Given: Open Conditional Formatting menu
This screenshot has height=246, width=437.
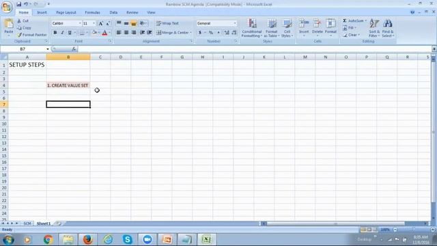Looking at the screenshot, I should pyautogui.click(x=252, y=28).
